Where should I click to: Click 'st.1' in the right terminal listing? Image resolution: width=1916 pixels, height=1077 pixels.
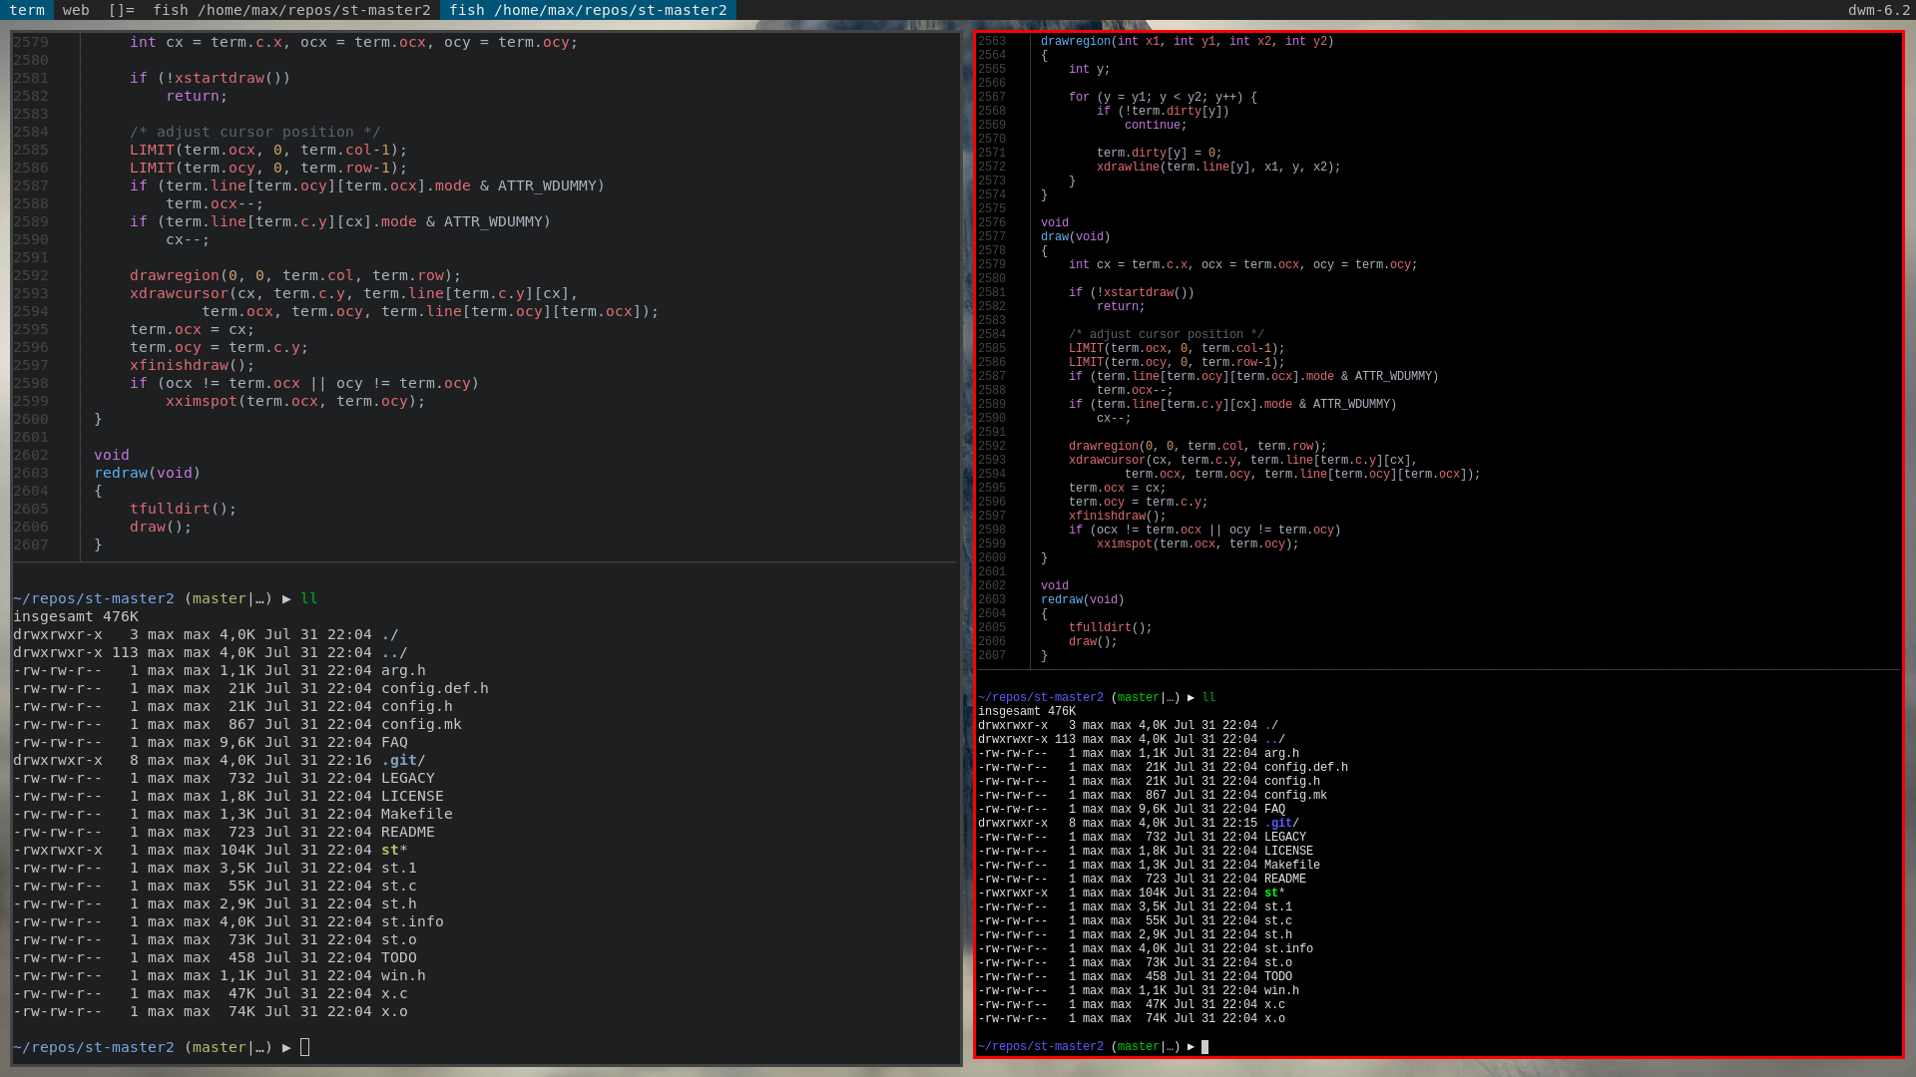(x=1278, y=906)
